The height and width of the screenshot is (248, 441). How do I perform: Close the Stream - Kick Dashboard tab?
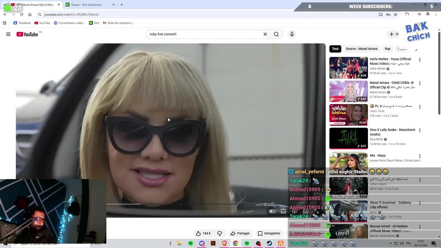coord(113,5)
